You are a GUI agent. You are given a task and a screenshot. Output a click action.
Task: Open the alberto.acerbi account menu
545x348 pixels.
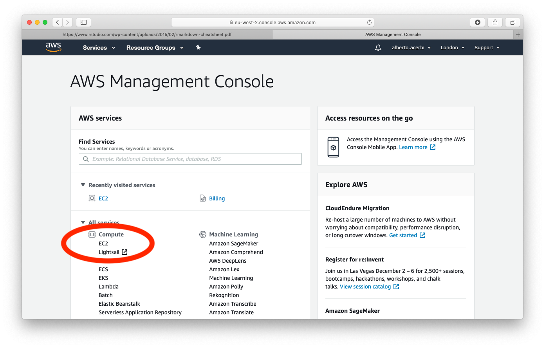point(411,48)
